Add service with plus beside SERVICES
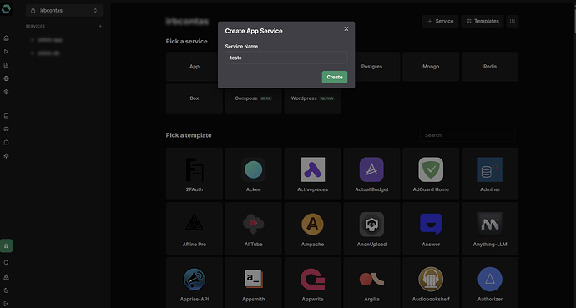This screenshot has width=576, height=308. tap(100, 27)
